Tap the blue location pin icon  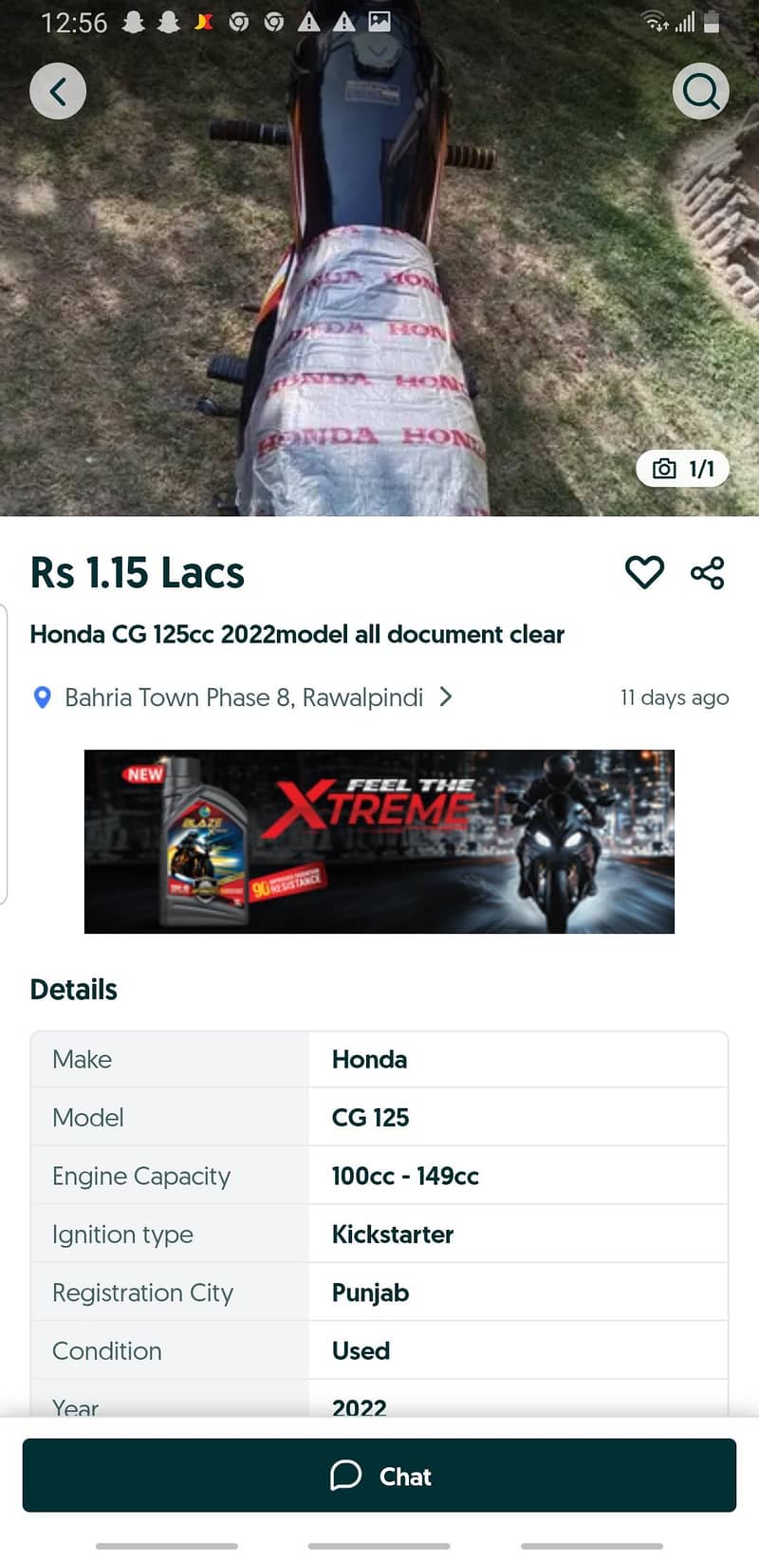(x=42, y=697)
